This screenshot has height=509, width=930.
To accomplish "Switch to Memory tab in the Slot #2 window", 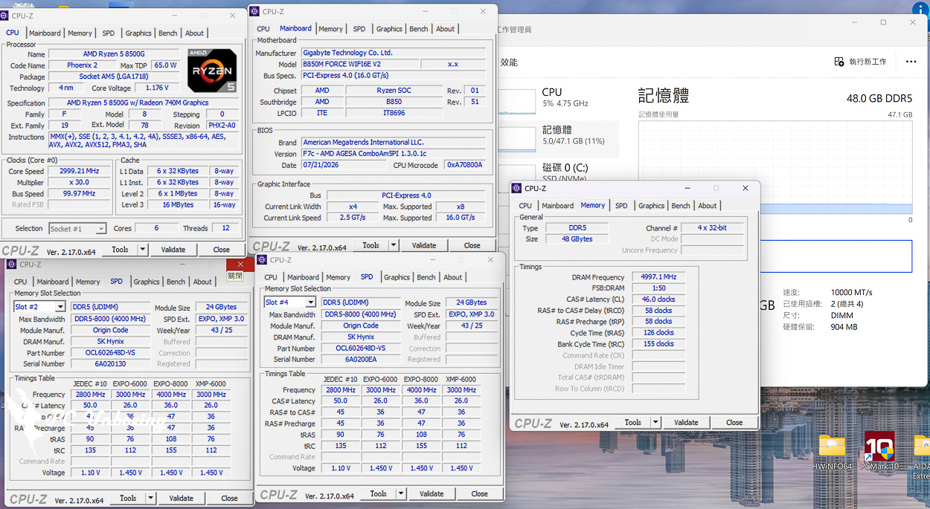I will coord(88,282).
